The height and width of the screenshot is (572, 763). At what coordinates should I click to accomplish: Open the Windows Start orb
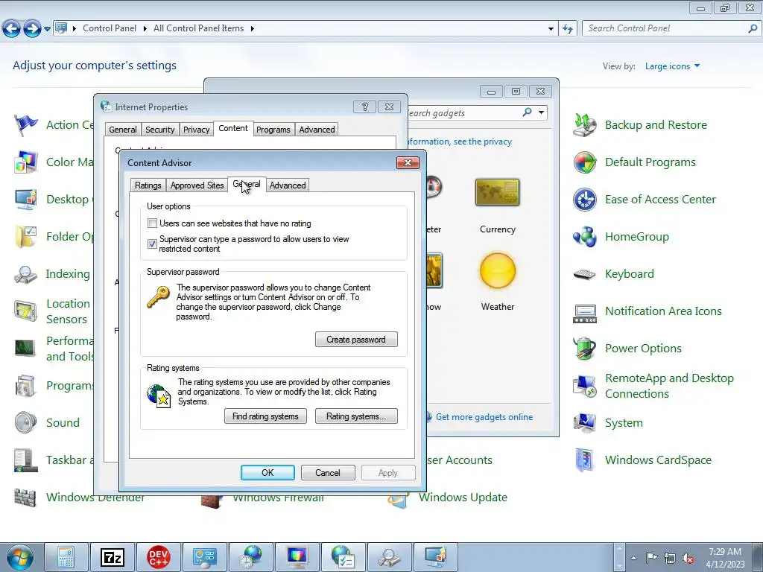(20, 557)
